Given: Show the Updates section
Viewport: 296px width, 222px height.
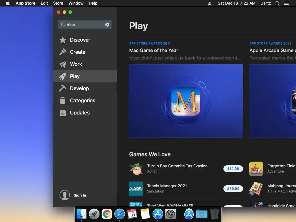Looking at the screenshot, I should (x=85, y=113).
